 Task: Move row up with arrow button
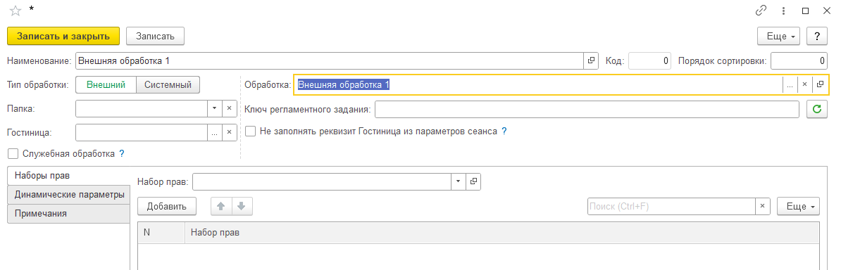[220, 206]
